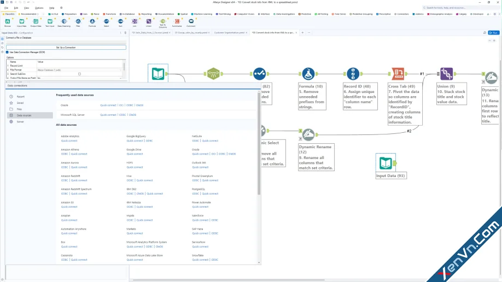Click Quick connect under Outlook 365

point(200,167)
